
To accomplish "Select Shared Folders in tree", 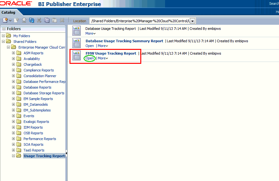I will coord(25,42).
